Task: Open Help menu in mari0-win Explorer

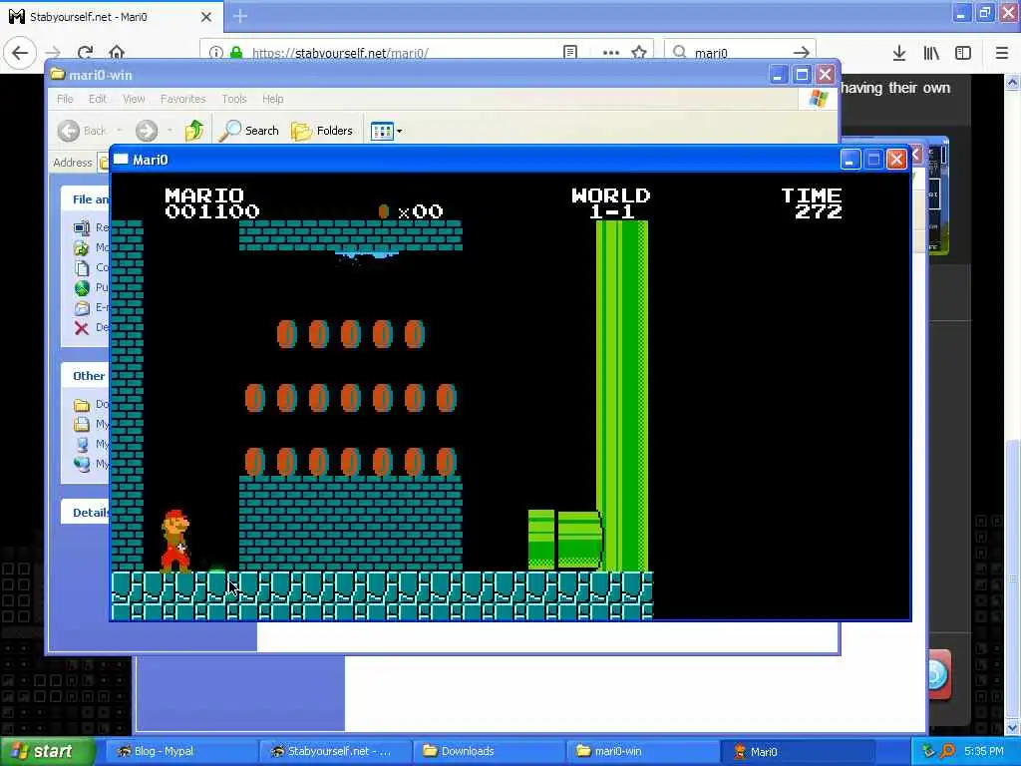Action: click(x=273, y=99)
